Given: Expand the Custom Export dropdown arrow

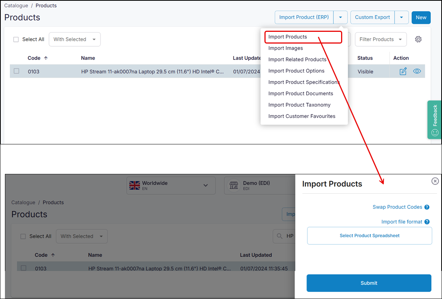Looking at the screenshot, I should coord(401,17).
